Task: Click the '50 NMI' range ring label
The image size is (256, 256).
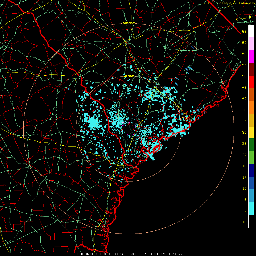Action: (x=129, y=76)
